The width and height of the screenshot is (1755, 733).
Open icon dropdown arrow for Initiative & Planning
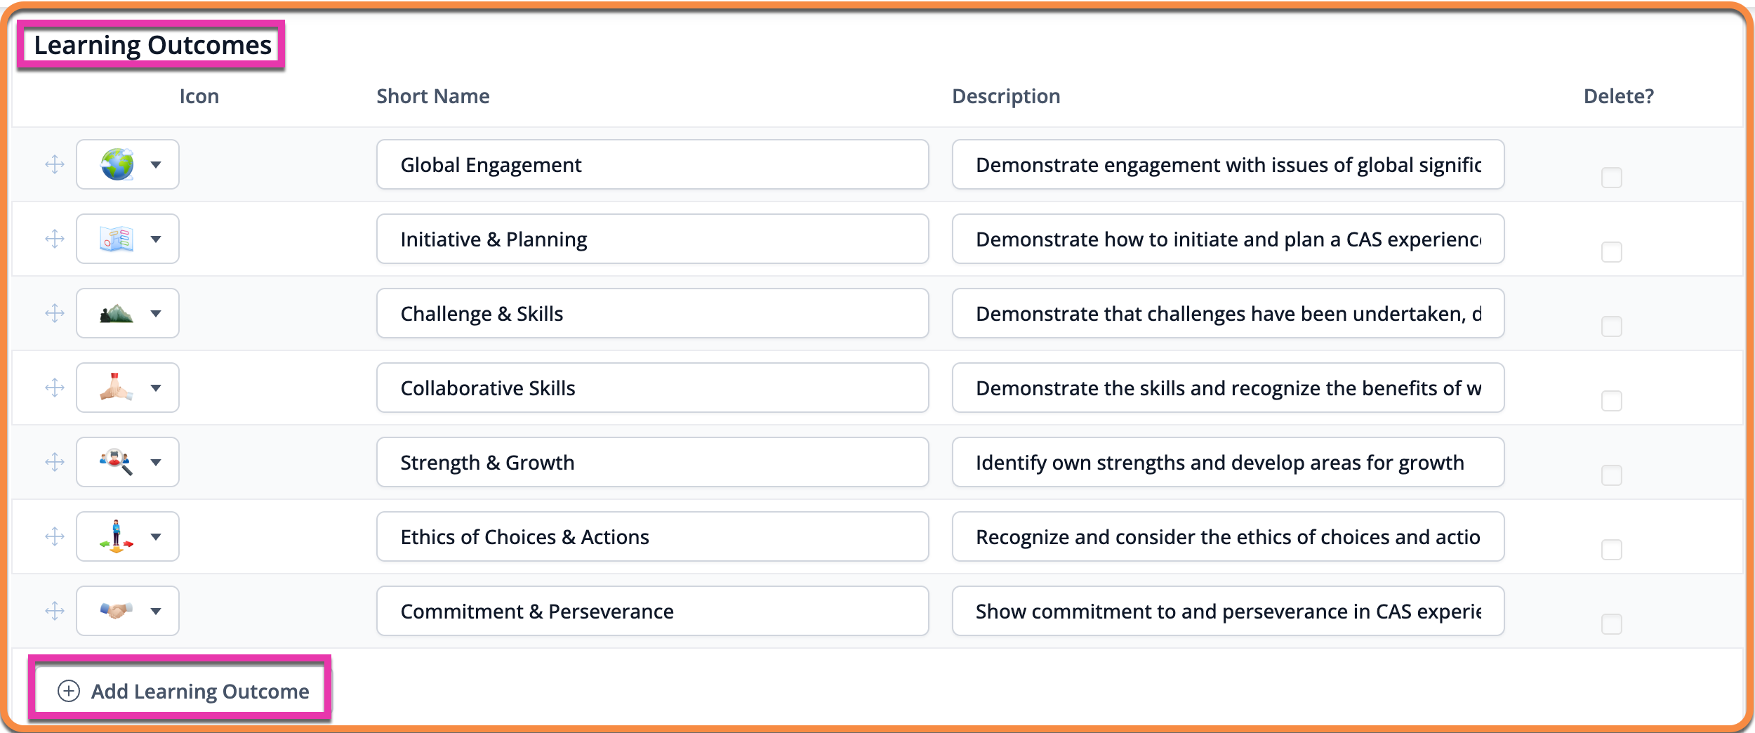click(x=156, y=239)
